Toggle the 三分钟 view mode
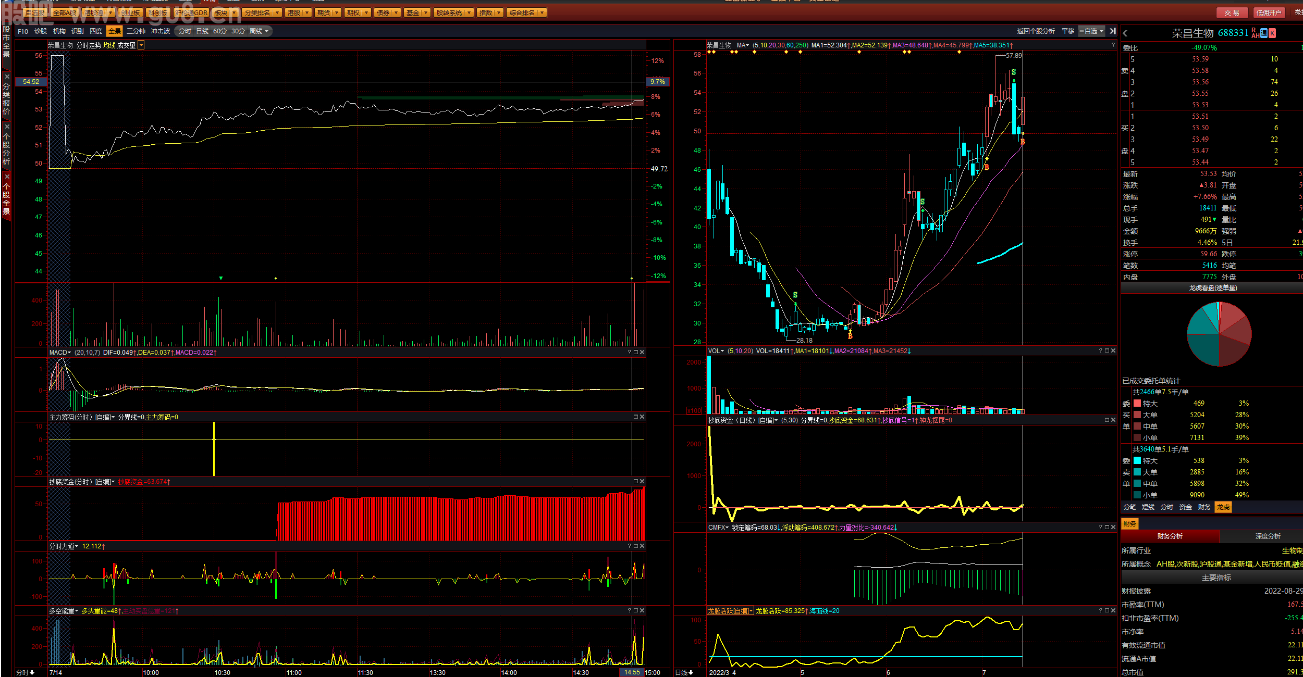 pos(136,31)
